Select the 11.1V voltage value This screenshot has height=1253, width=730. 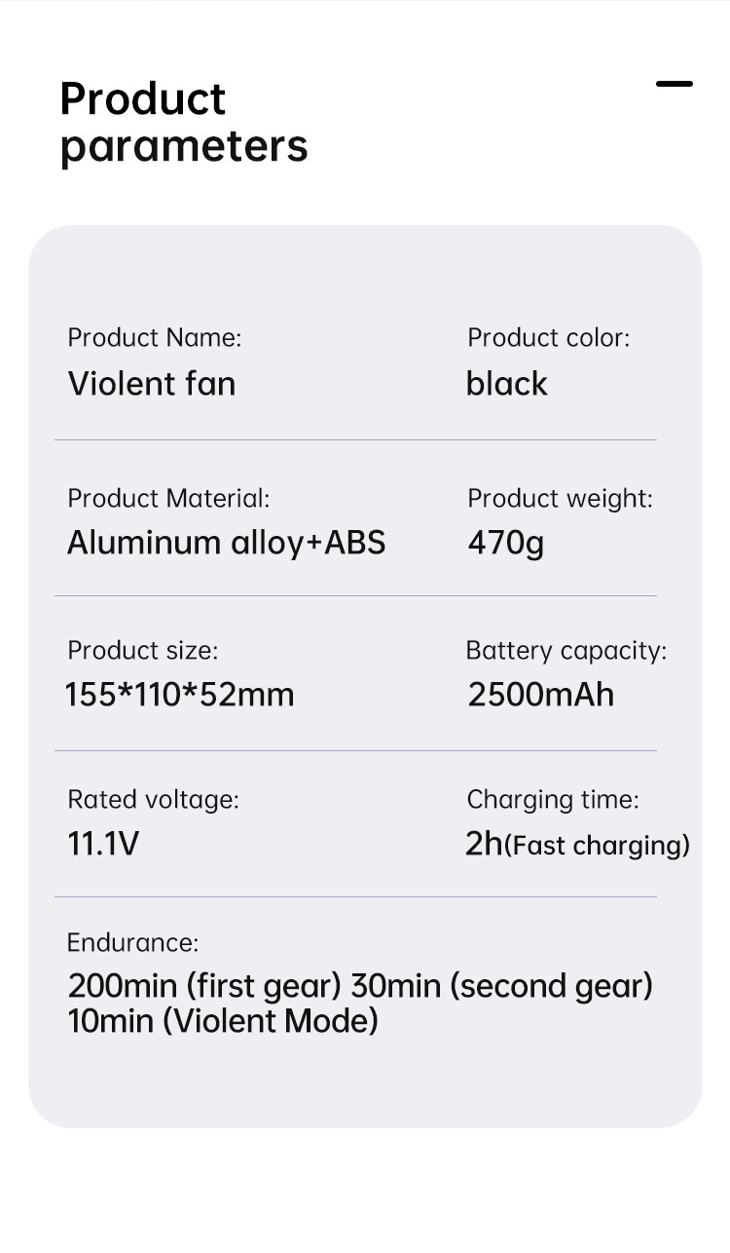[x=103, y=844]
